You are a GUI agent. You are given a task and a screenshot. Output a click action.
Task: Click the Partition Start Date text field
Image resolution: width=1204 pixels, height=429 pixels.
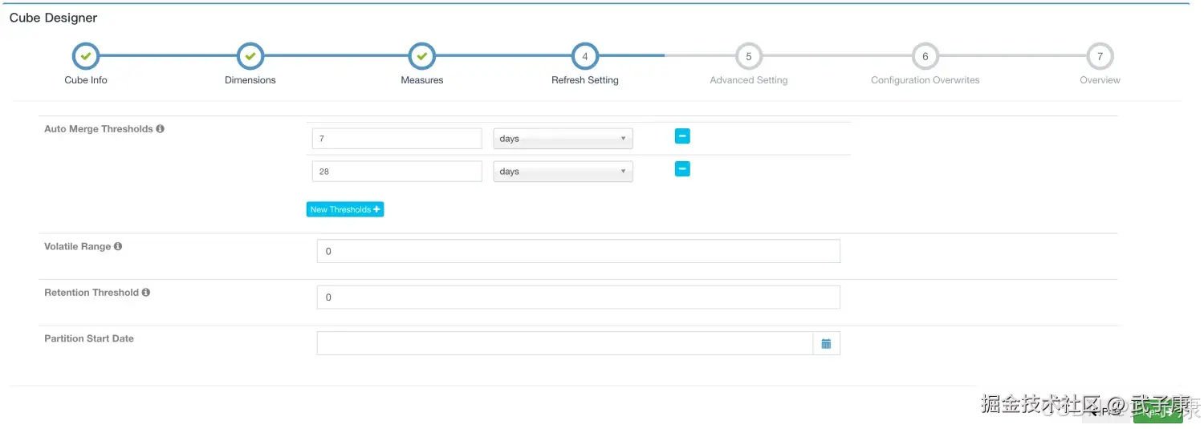pos(565,343)
